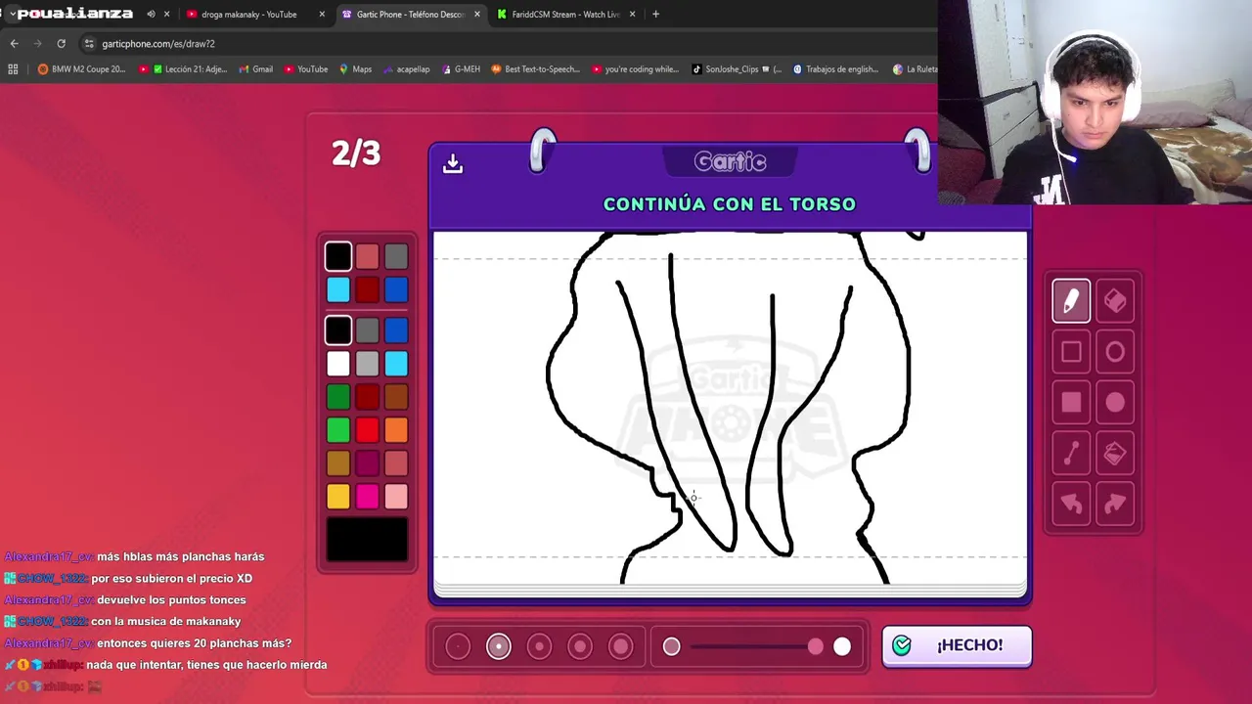Redo the undone stroke
Viewport: 1252px width, 704px height.
[1115, 505]
